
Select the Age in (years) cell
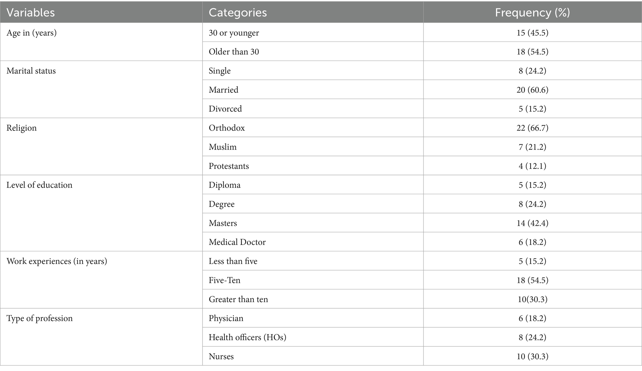tap(101, 42)
